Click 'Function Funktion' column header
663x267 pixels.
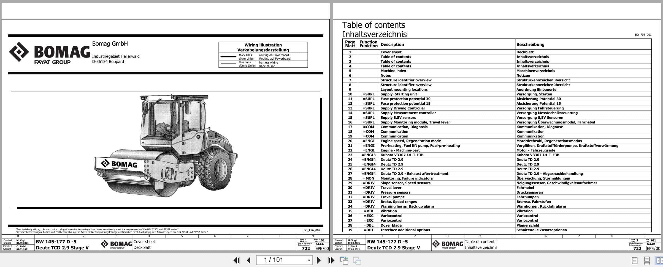[368, 44]
